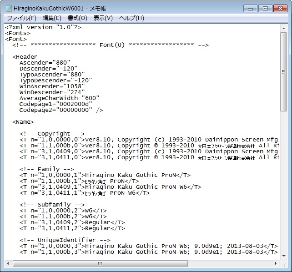Screen dimensions: 292x272
Task: Open the ファイル(F) menu
Action: 21,18
